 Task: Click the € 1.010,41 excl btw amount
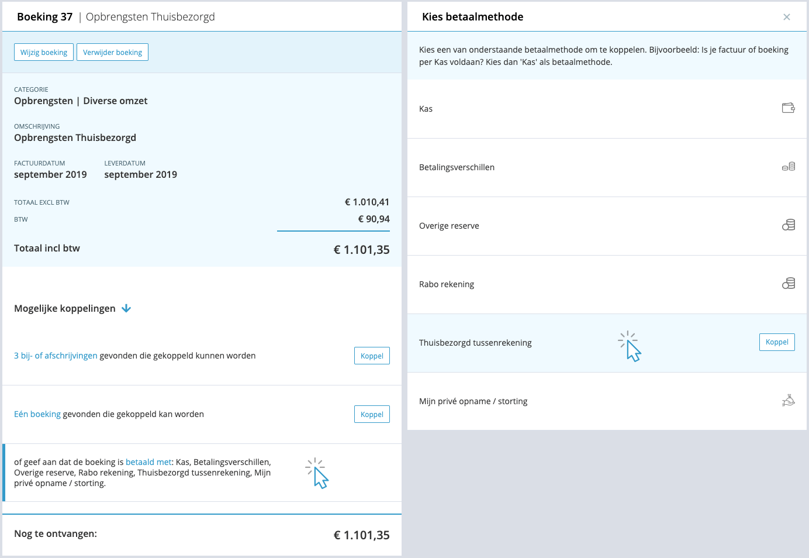(x=367, y=202)
